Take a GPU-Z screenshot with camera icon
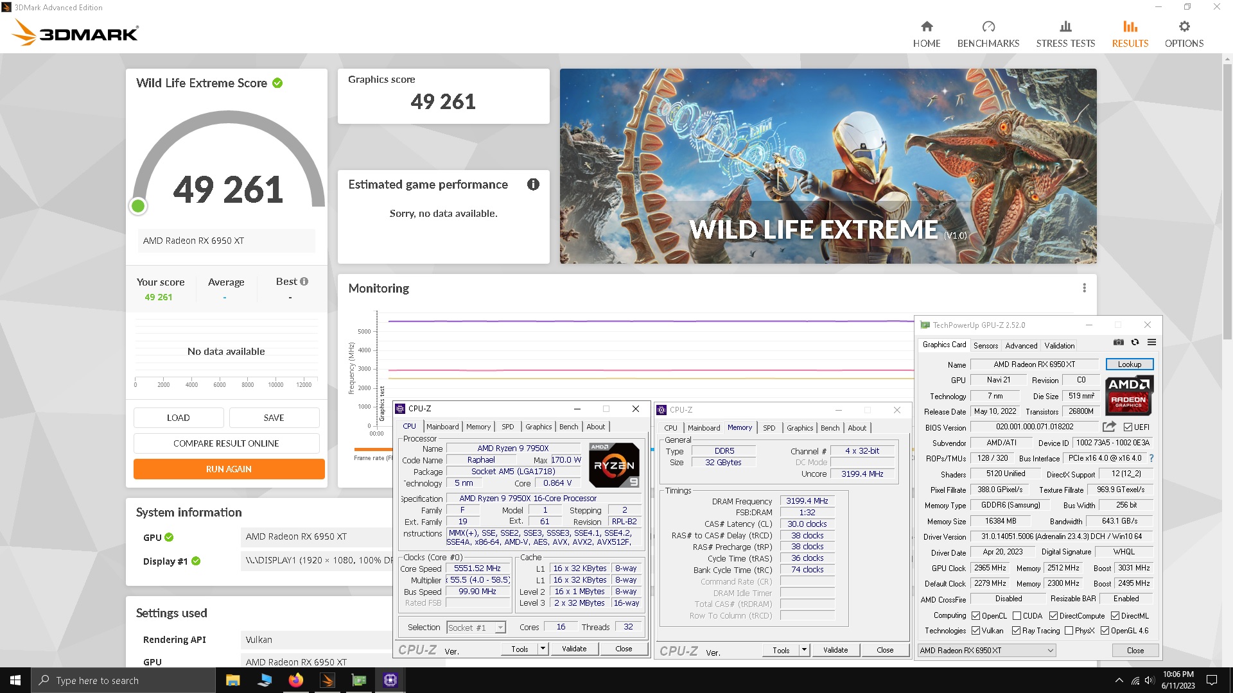Screen dimensions: 1233x693 click(1119, 343)
